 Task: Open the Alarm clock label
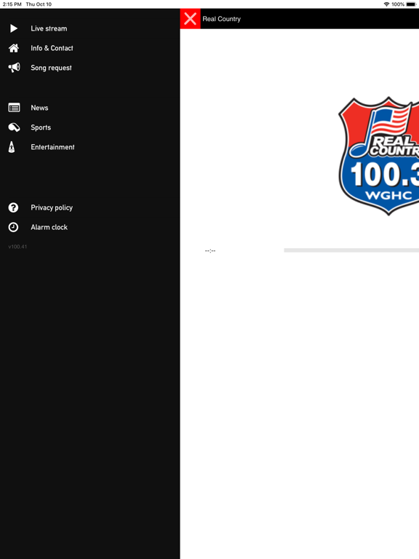[49, 227]
